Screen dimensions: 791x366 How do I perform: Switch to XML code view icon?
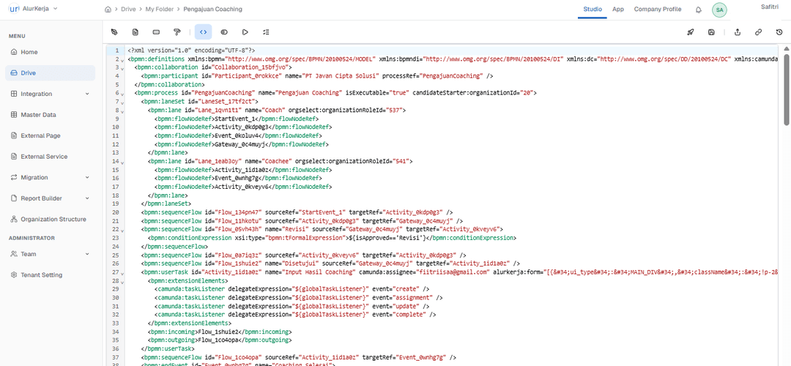click(x=204, y=31)
